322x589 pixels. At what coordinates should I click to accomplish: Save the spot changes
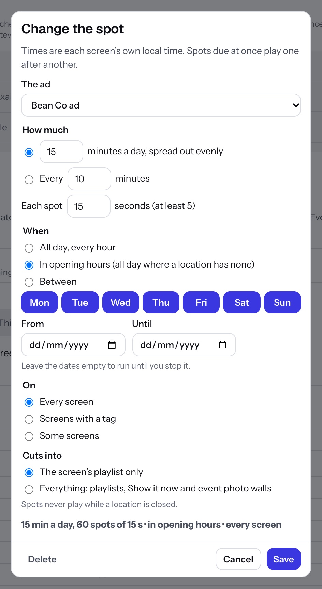(x=284, y=559)
